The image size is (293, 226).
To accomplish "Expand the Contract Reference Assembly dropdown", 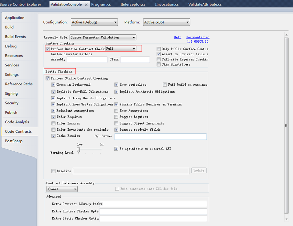I will tap(62, 189).
